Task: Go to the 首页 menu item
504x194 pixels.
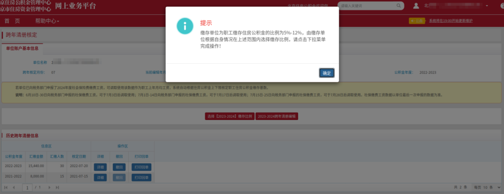Action: click(12, 21)
